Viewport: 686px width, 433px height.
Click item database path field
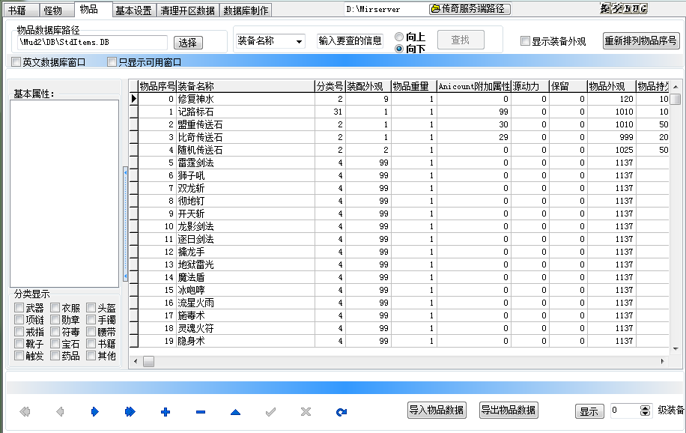92,43
